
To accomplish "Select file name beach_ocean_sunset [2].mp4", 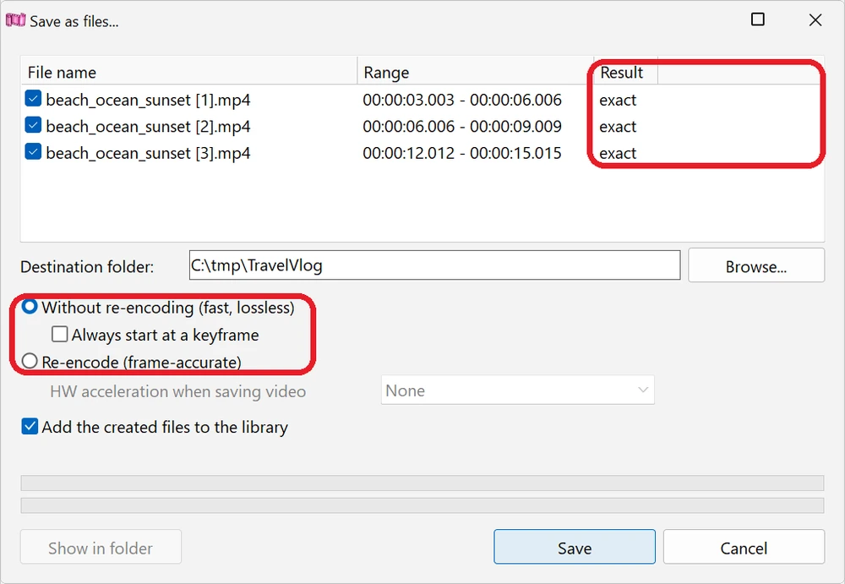I will 148,126.
